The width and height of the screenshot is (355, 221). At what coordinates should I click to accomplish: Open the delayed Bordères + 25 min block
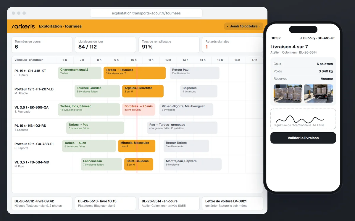tap(139, 109)
